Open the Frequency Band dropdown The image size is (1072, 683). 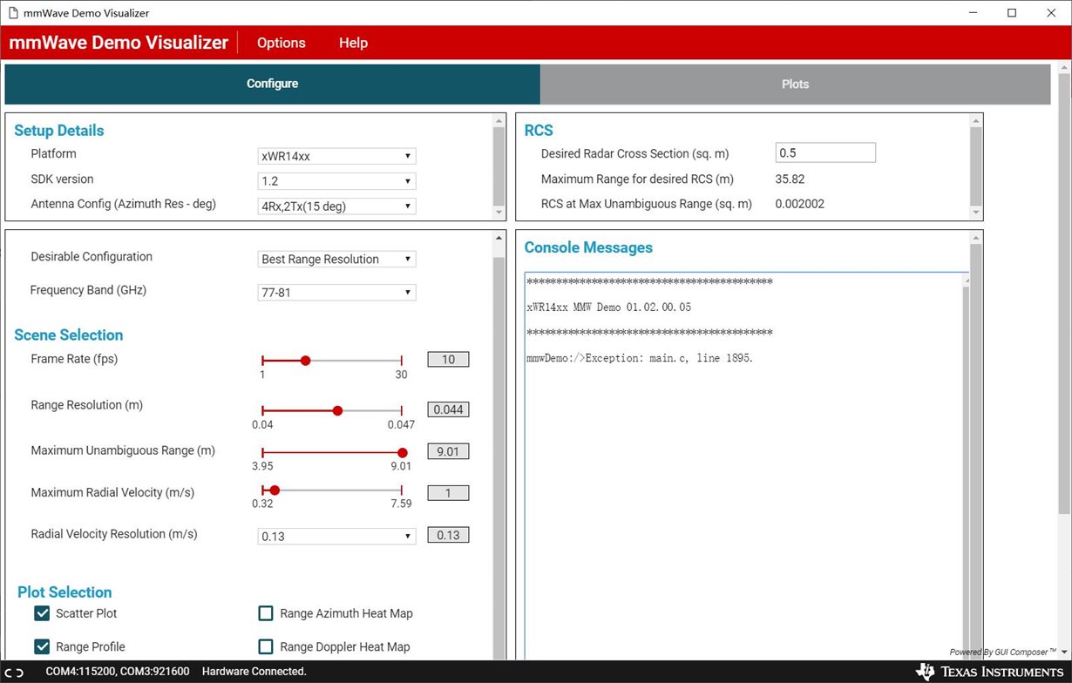tap(336, 293)
